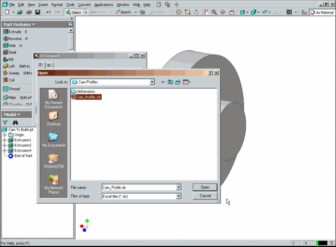Choose the Thread feature tool

(12, 89)
